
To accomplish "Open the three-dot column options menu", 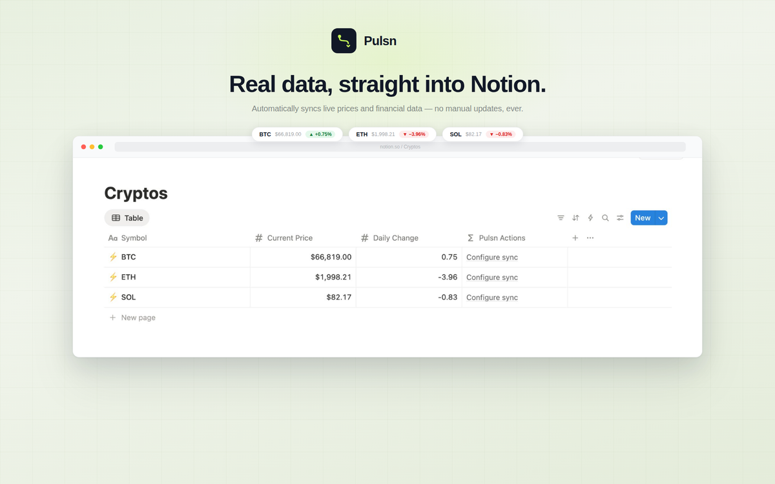I will click(x=590, y=238).
